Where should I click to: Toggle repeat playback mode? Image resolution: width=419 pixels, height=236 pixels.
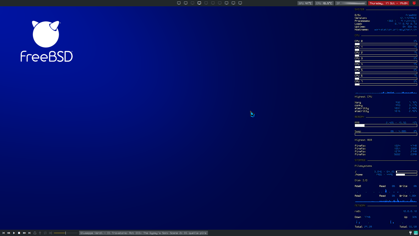tap(45, 233)
